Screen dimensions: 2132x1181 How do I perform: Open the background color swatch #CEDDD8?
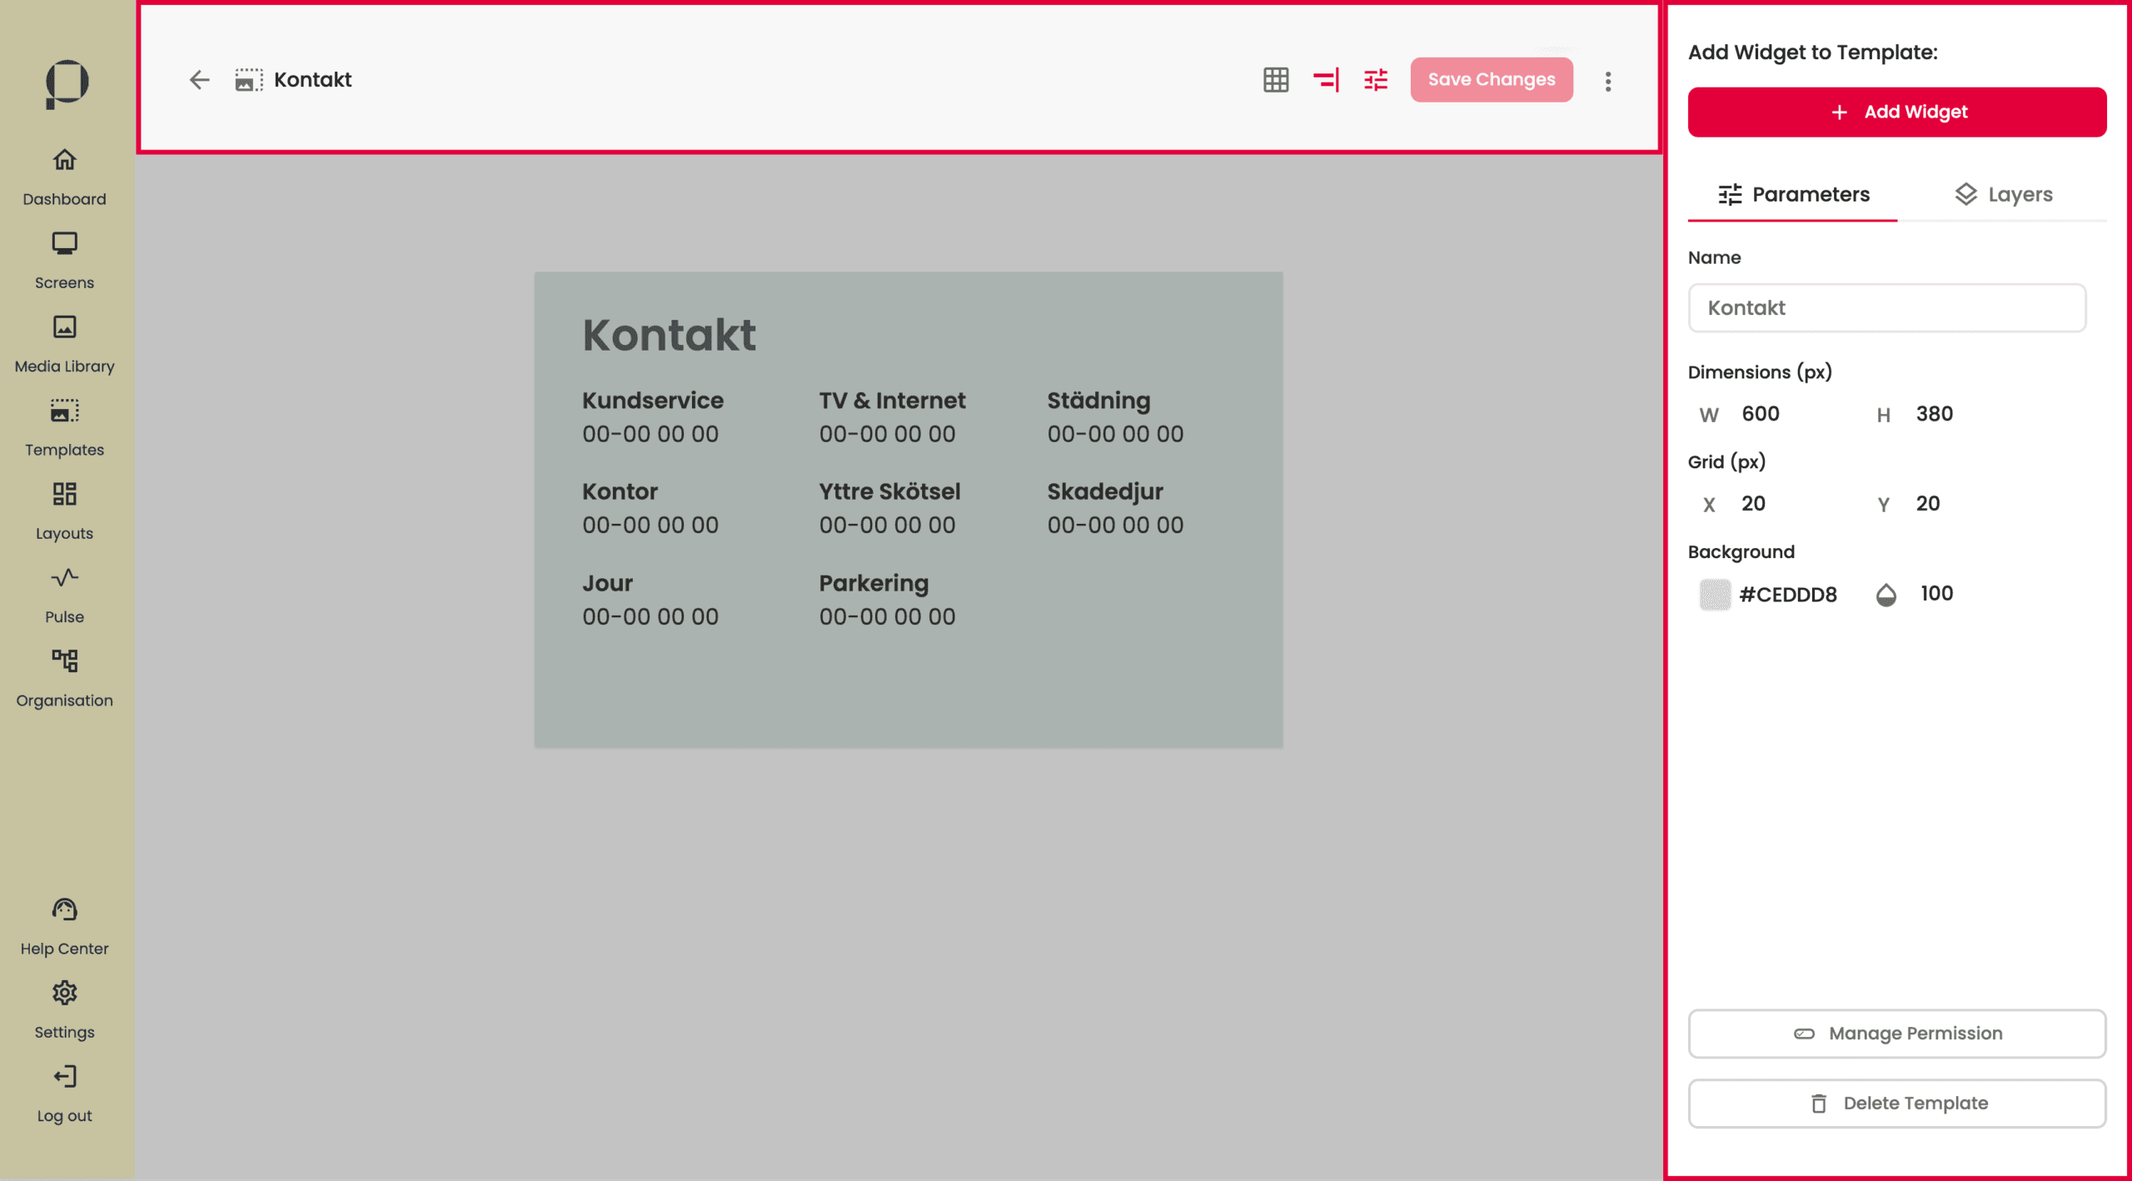tap(1715, 595)
